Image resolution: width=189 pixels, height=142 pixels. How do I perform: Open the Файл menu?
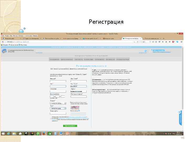(x=3, y=36)
